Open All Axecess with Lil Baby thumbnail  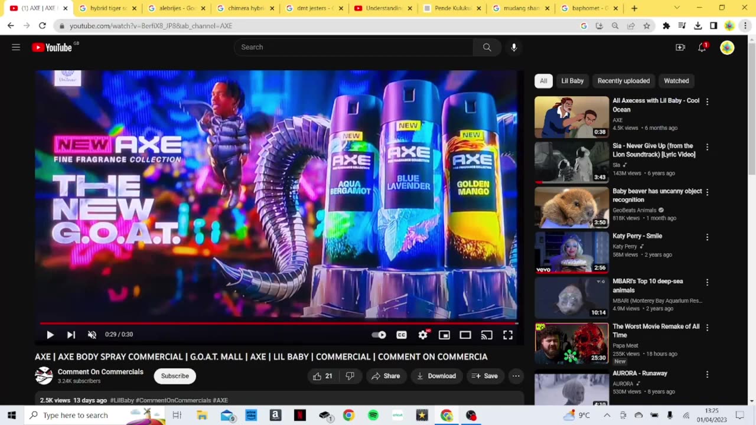pyautogui.click(x=572, y=117)
